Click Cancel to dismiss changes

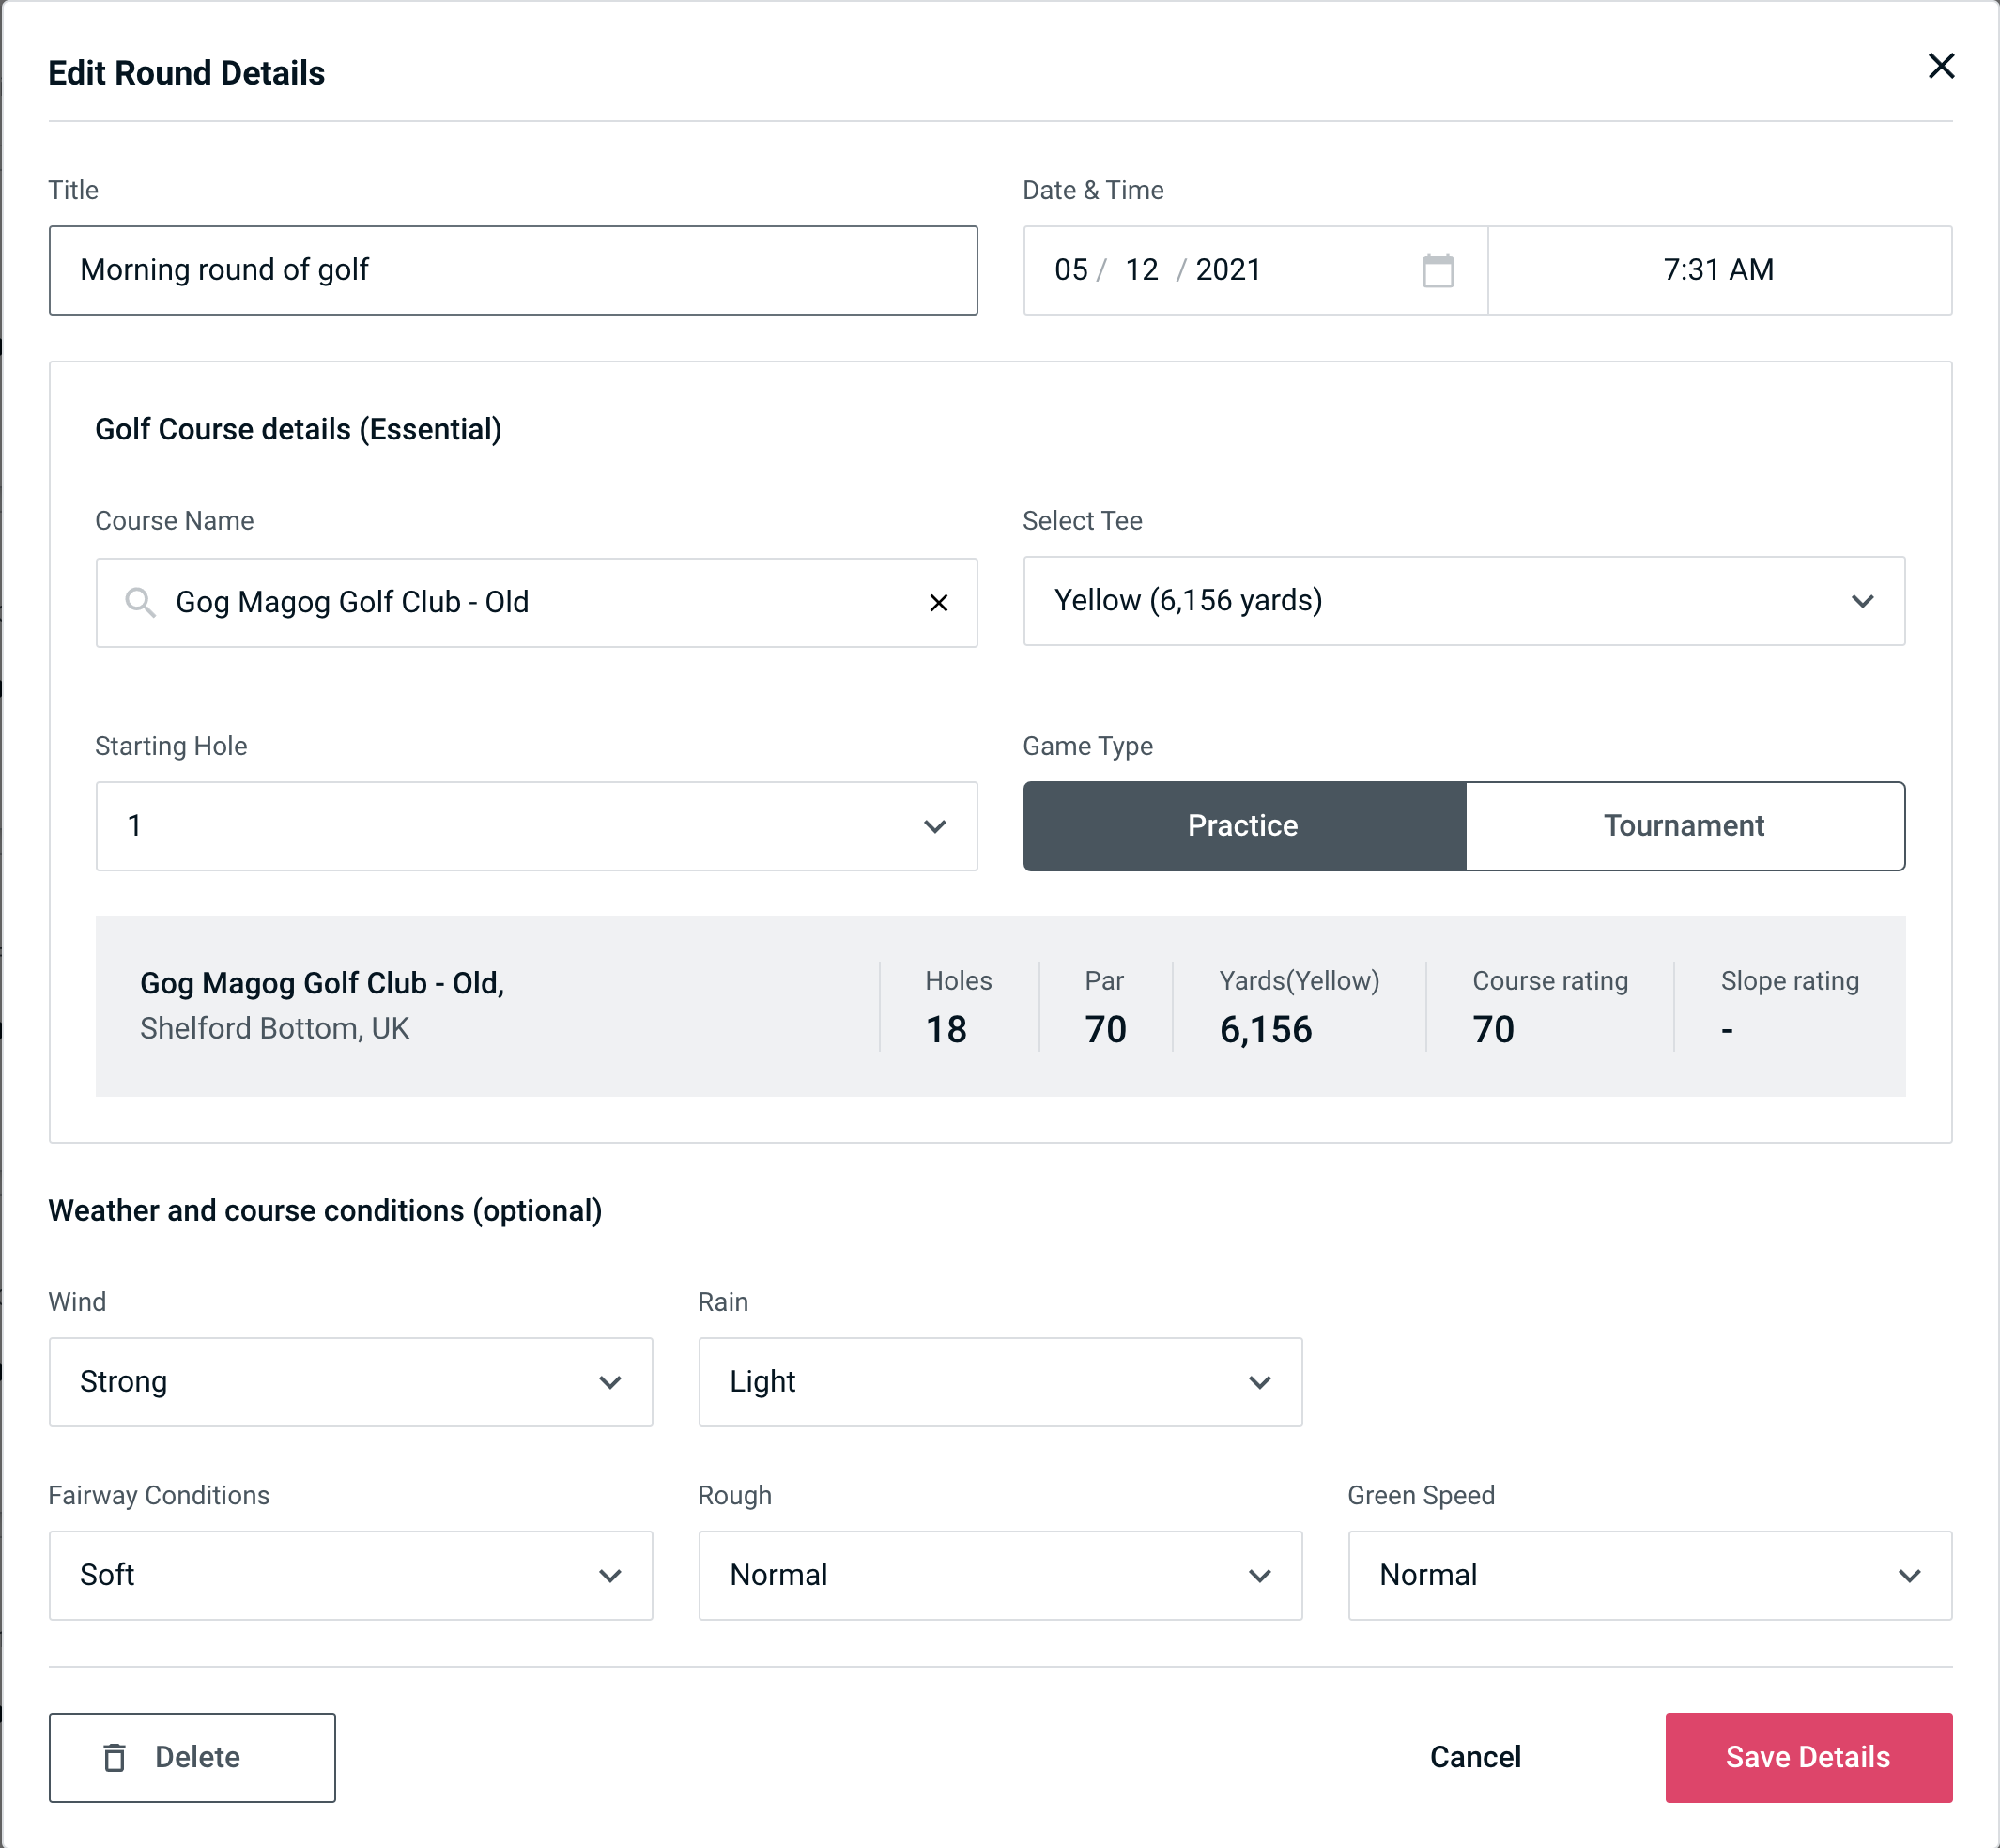click(1474, 1756)
